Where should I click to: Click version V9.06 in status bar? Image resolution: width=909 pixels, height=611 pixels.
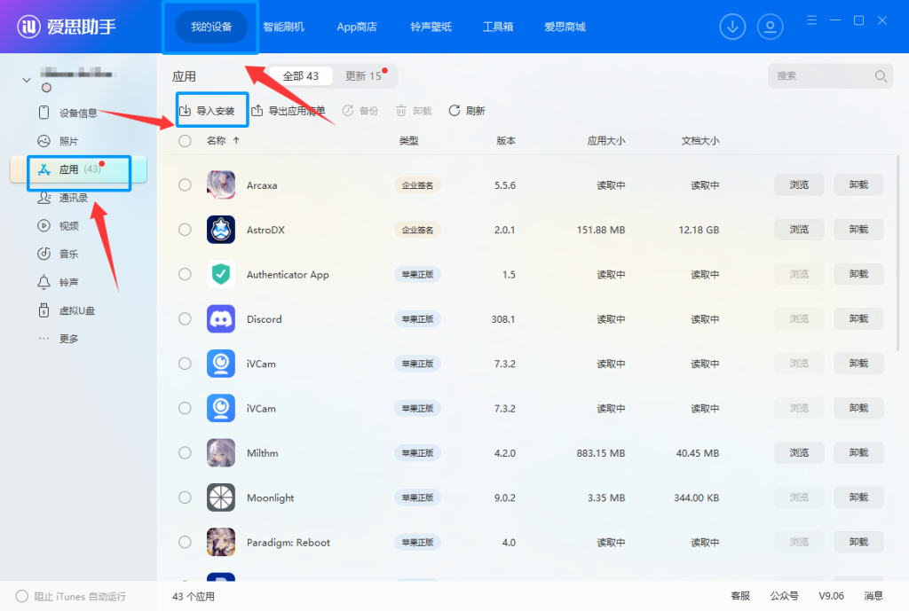831,596
